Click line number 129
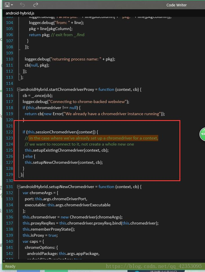Image resolution: width=205 pixels, height=272 pixels. (x=10, y=174)
